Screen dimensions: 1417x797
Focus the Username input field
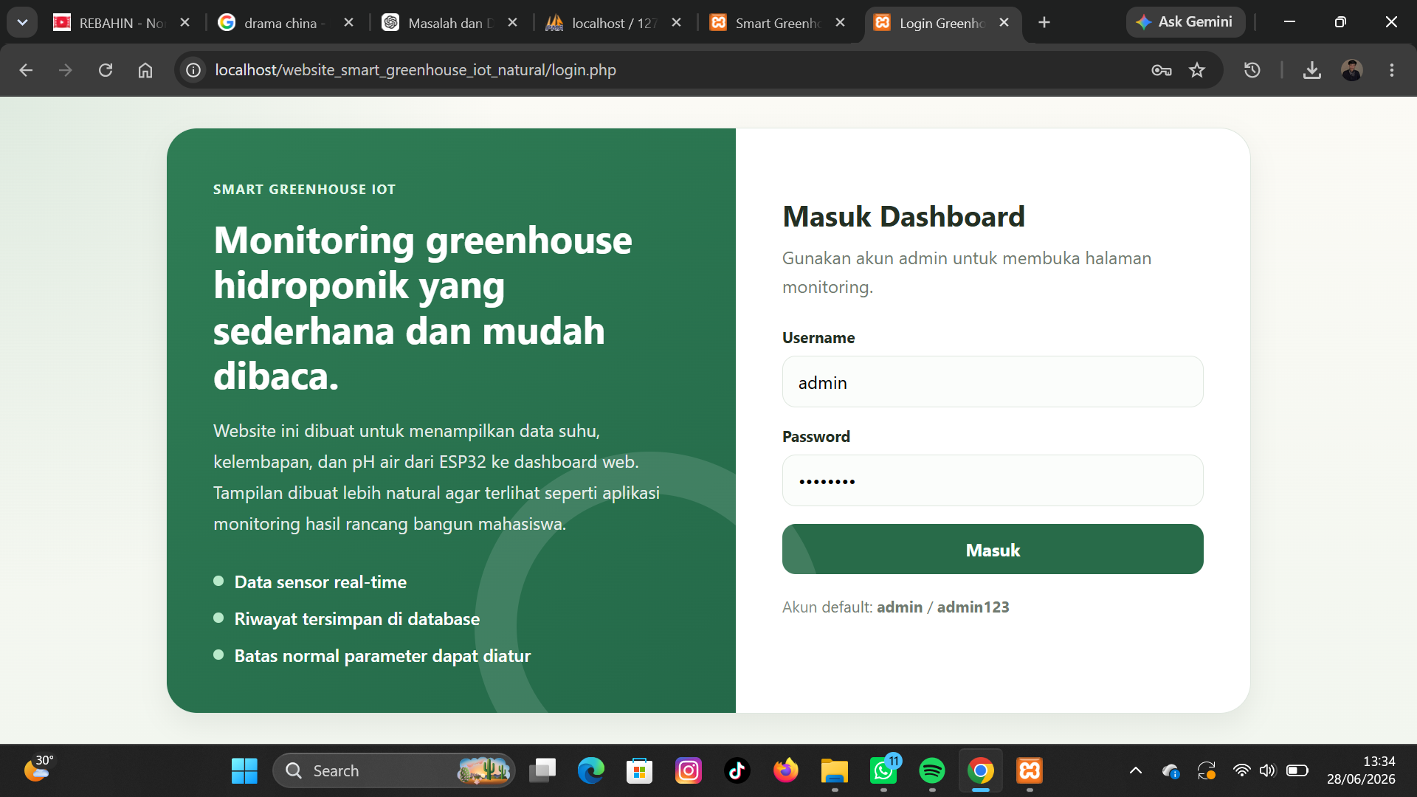pos(993,382)
